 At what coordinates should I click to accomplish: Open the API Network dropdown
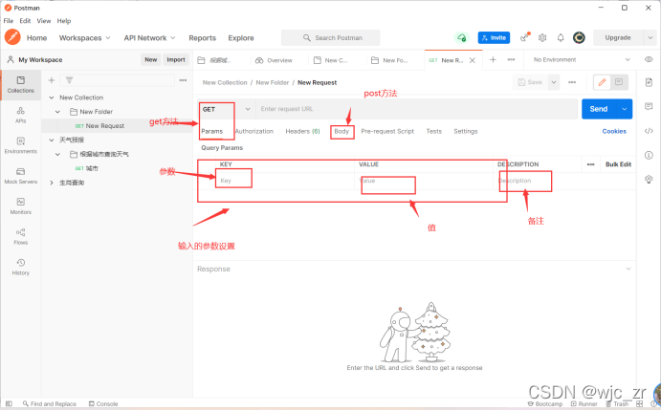(149, 38)
